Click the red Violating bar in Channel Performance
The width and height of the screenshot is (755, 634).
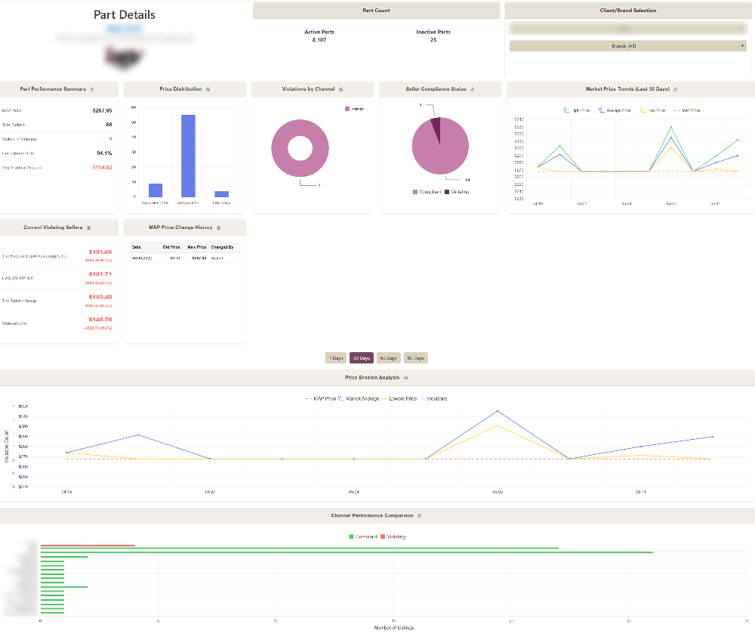click(88, 546)
